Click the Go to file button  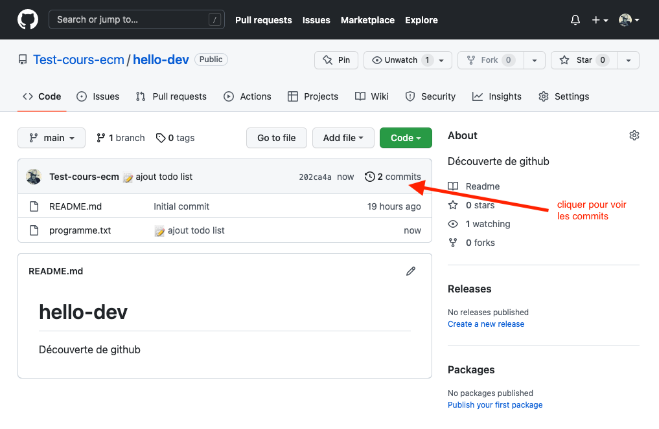click(276, 138)
